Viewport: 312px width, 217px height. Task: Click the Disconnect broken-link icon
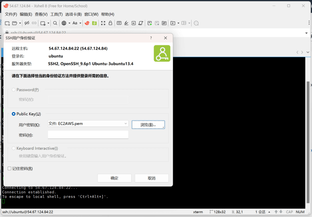(27, 23)
